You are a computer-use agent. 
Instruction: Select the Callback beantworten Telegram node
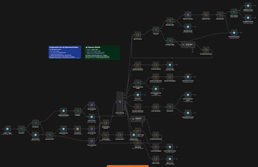63,111
